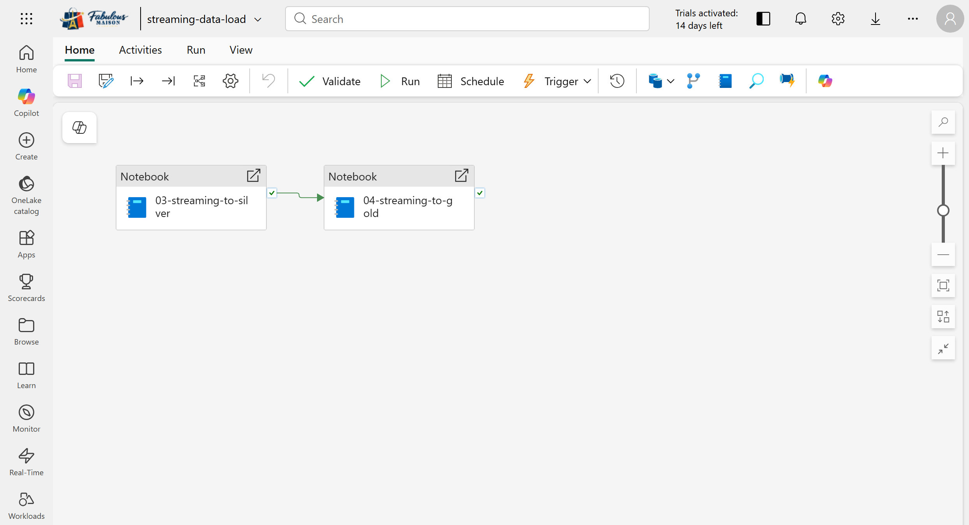Click the pipeline settings gear in toolbar
The height and width of the screenshot is (525, 969).
coord(230,81)
